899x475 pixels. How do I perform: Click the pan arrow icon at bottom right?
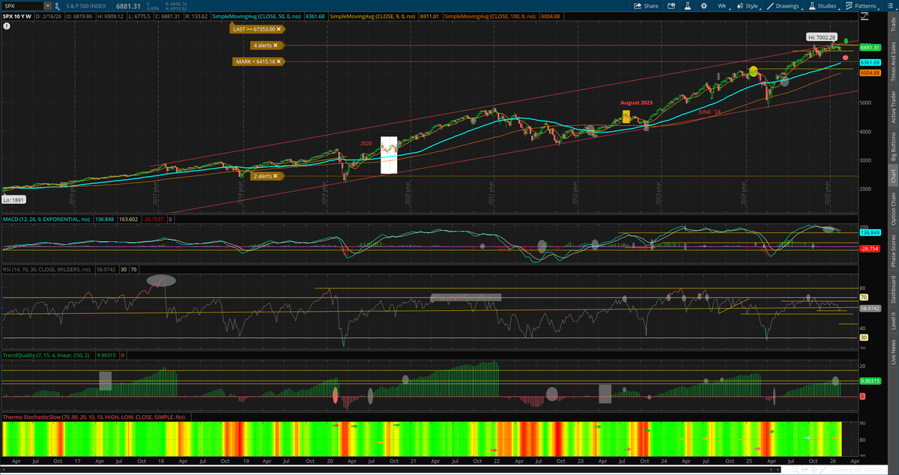[x=805, y=470]
